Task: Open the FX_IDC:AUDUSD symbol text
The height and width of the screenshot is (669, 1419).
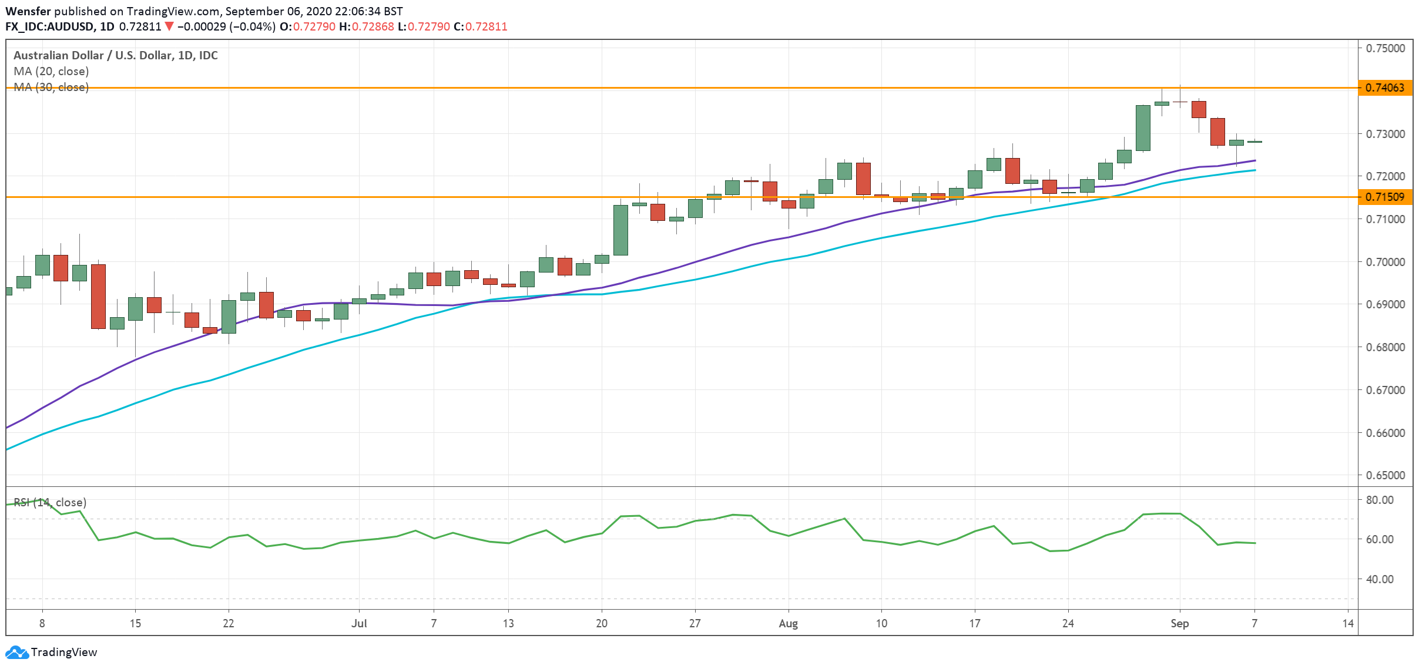Action: (49, 26)
